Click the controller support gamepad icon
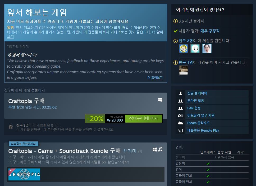The width and height of the screenshot is (256, 186). click(x=181, y=116)
